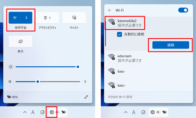Open battery settings showing 90%
This screenshot has width=196, height=118.
click(12, 97)
